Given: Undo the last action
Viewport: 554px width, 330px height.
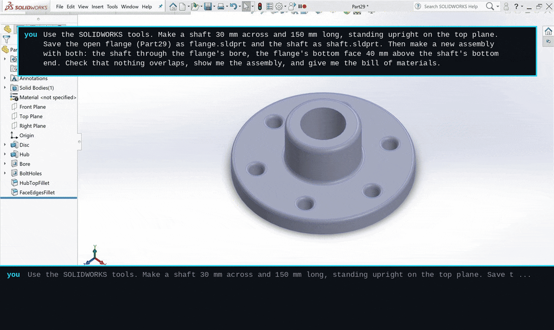Looking at the screenshot, I should coord(233,6).
